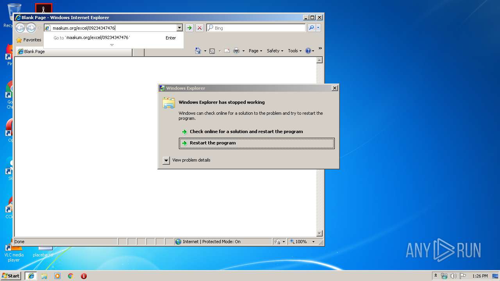Click 'Internet | Protected Mode: On' status text
The image size is (500, 281).
tap(211, 242)
